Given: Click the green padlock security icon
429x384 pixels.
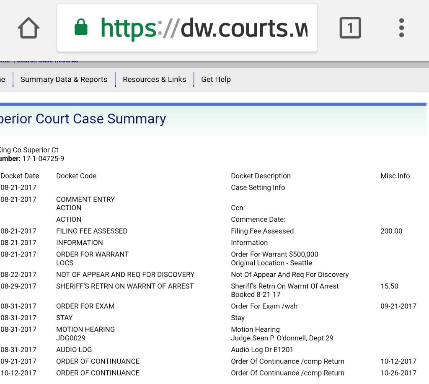Looking at the screenshot, I should [x=81, y=28].
